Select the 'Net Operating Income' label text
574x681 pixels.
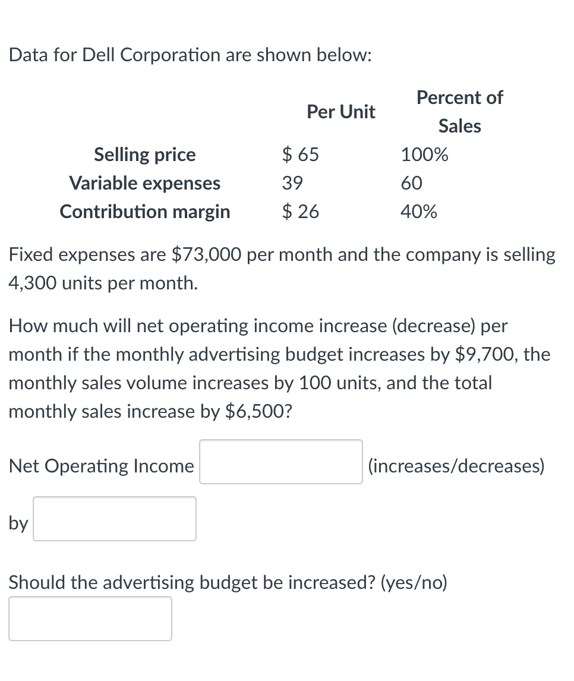click(100, 466)
